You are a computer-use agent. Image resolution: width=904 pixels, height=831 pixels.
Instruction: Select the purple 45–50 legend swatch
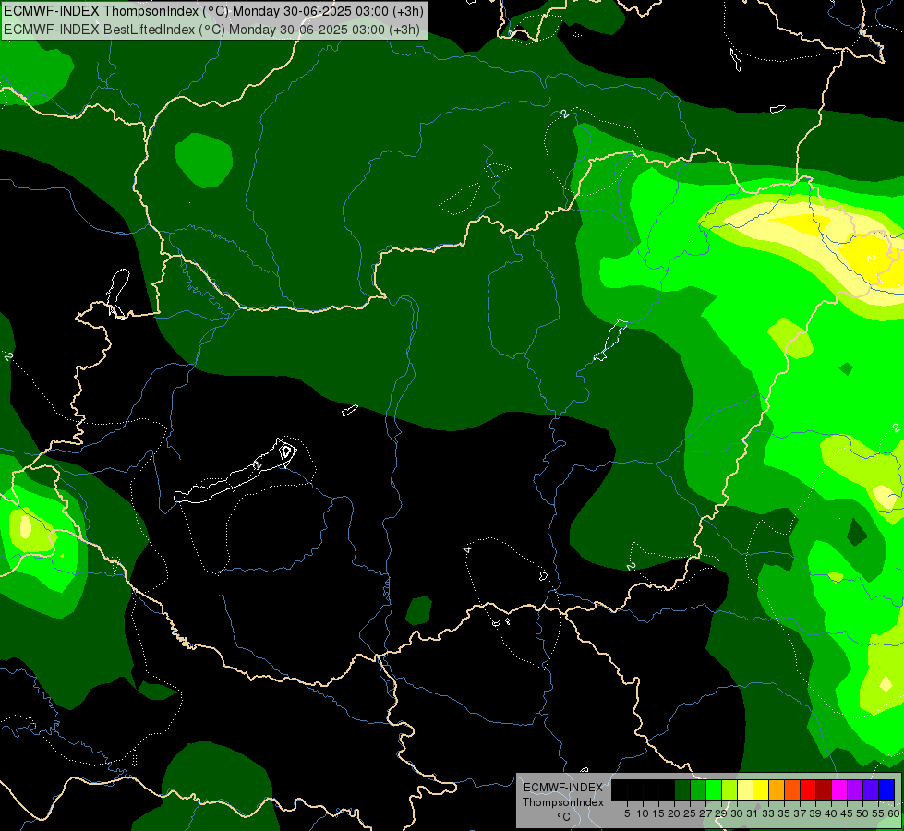(x=855, y=790)
